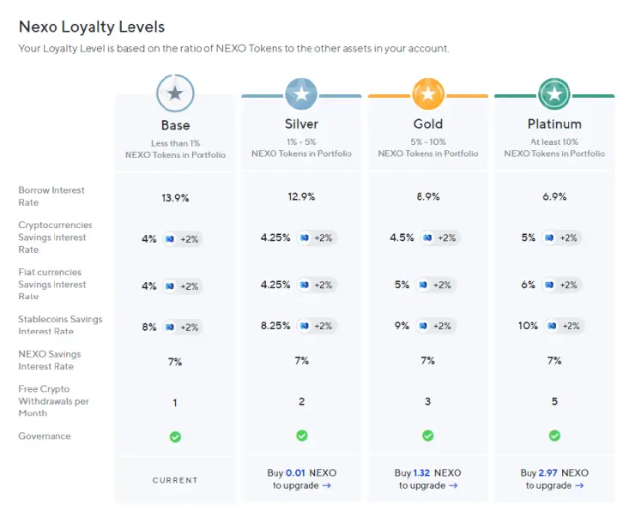The image size is (623, 511).
Task: Click NEXO +2% badge beside Silver 8.25%
Action: pyautogui.click(x=317, y=326)
